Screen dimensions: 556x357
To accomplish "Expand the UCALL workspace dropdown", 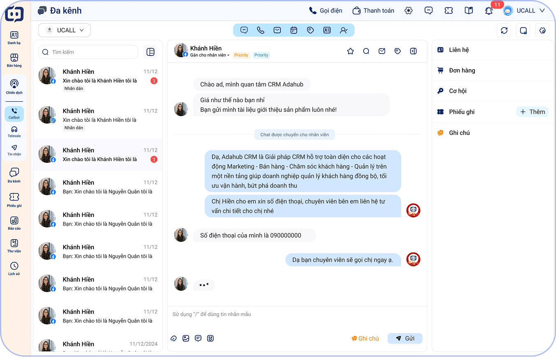I will click(65, 30).
